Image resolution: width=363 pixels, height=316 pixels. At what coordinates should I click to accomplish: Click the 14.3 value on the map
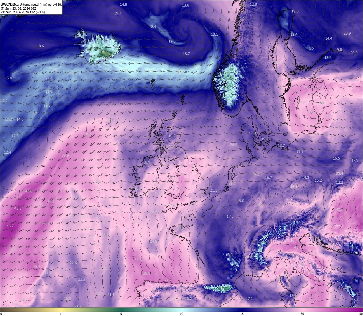[x=305, y=177]
